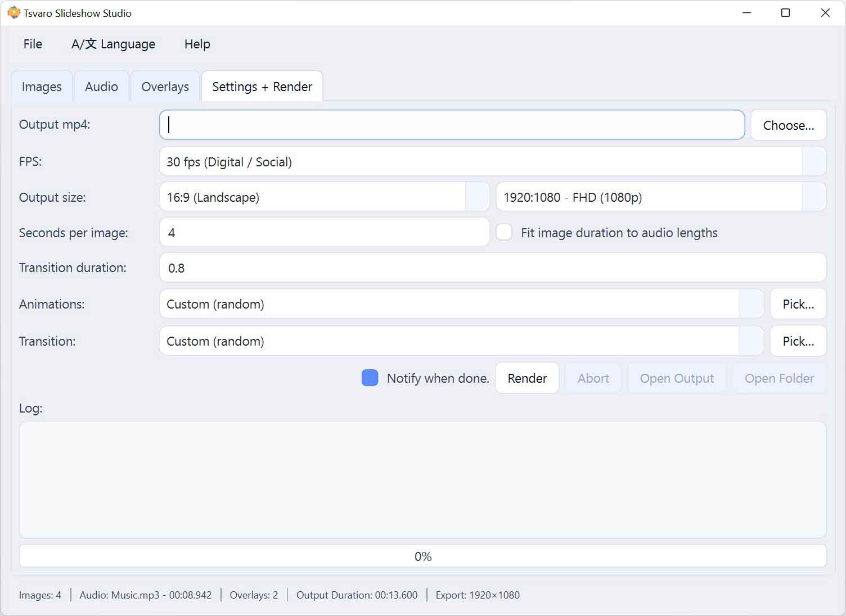Open the Help menu
The image size is (846, 616).
coord(197,44)
